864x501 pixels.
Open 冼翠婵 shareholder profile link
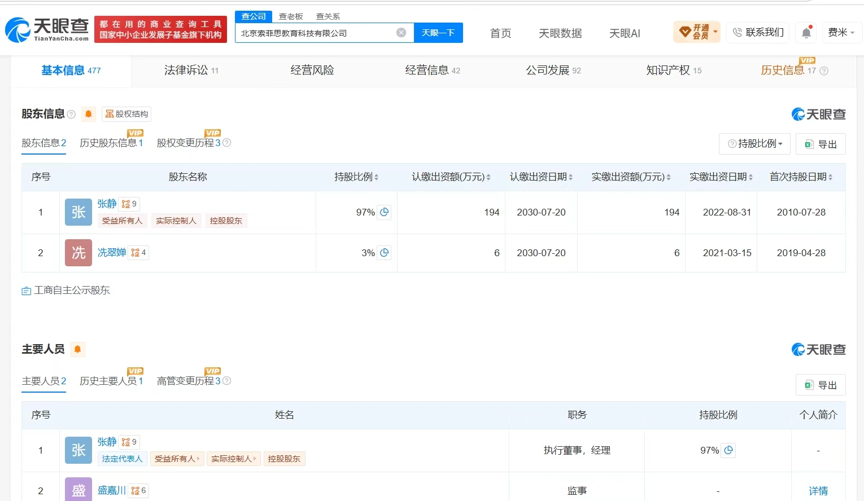pos(112,252)
